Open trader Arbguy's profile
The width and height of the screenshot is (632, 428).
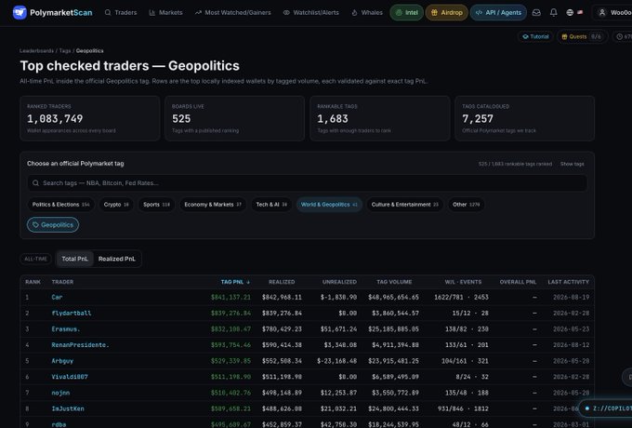click(x=62, y=361)
